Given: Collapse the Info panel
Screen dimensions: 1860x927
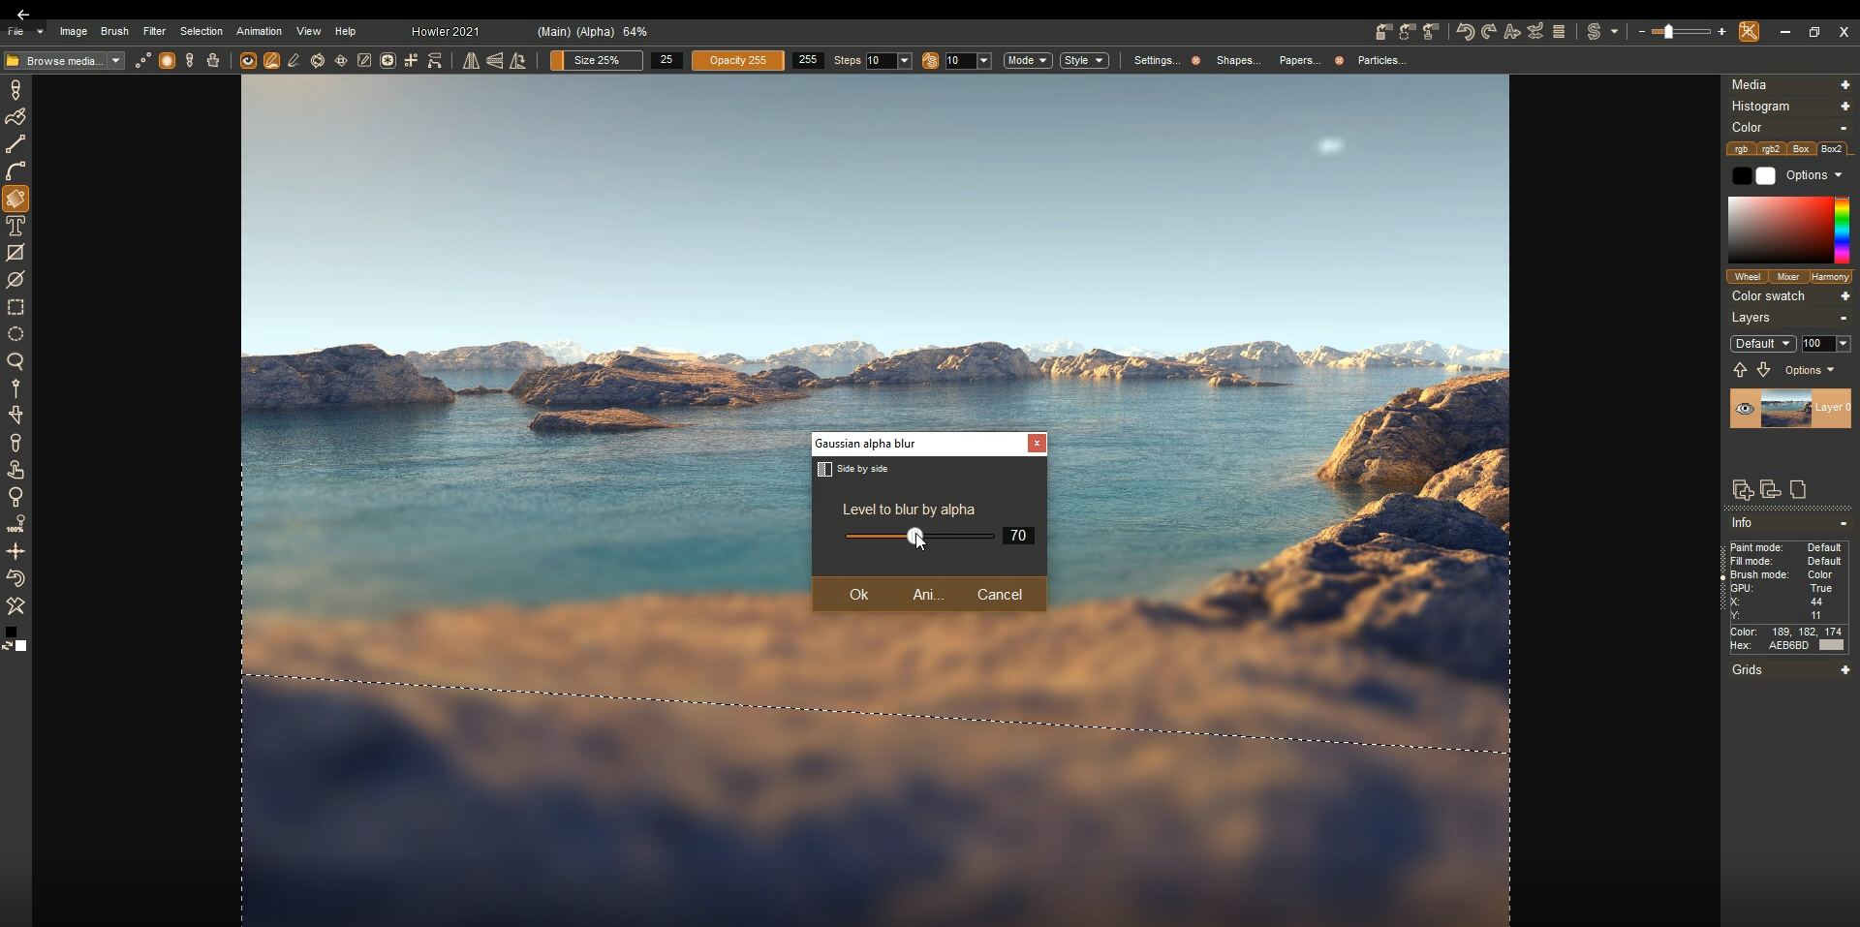Looking at the screenshot, I should 1844,523.
